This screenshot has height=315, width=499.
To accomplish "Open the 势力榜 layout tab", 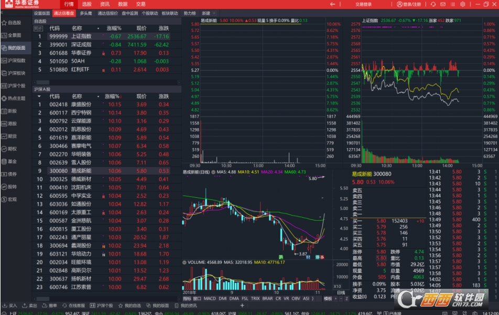I will [x=190, y=13].
